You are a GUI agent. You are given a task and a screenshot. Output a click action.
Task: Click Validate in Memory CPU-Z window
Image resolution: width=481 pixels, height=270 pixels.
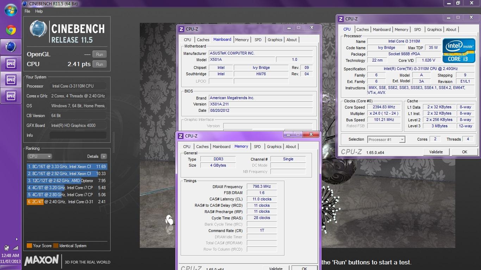(x=276, y=268)
